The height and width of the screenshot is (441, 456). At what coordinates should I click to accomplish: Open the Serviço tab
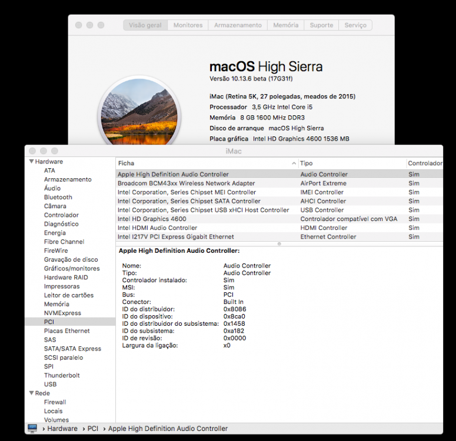355,25
